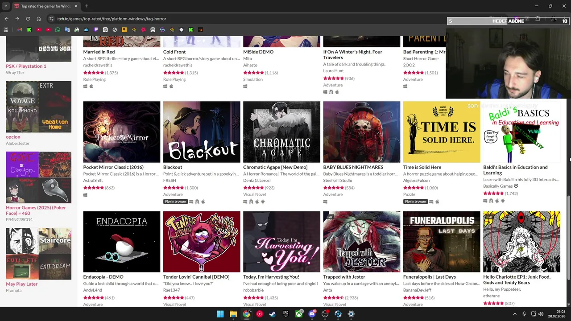Open Hello Charlotte EP1 title link

tap(517, 280)
